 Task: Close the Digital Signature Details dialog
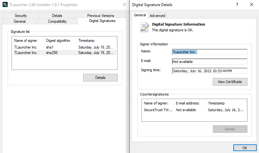click(x=251, y=4)
